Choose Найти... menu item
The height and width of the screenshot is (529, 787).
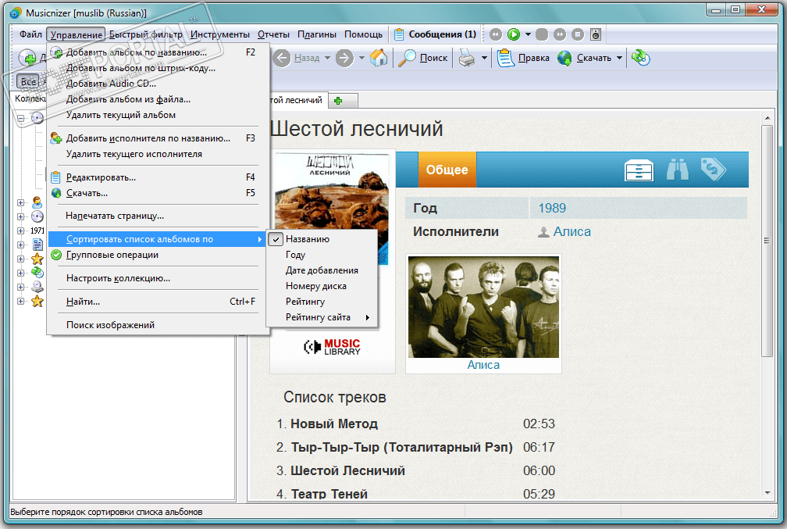pos(157,302)
